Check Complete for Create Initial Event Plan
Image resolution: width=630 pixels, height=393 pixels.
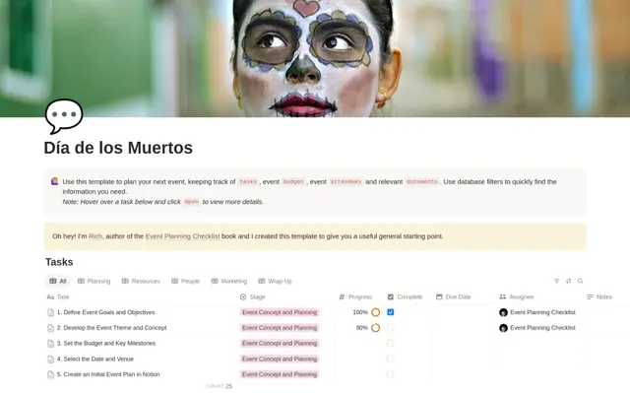point(391,374)
